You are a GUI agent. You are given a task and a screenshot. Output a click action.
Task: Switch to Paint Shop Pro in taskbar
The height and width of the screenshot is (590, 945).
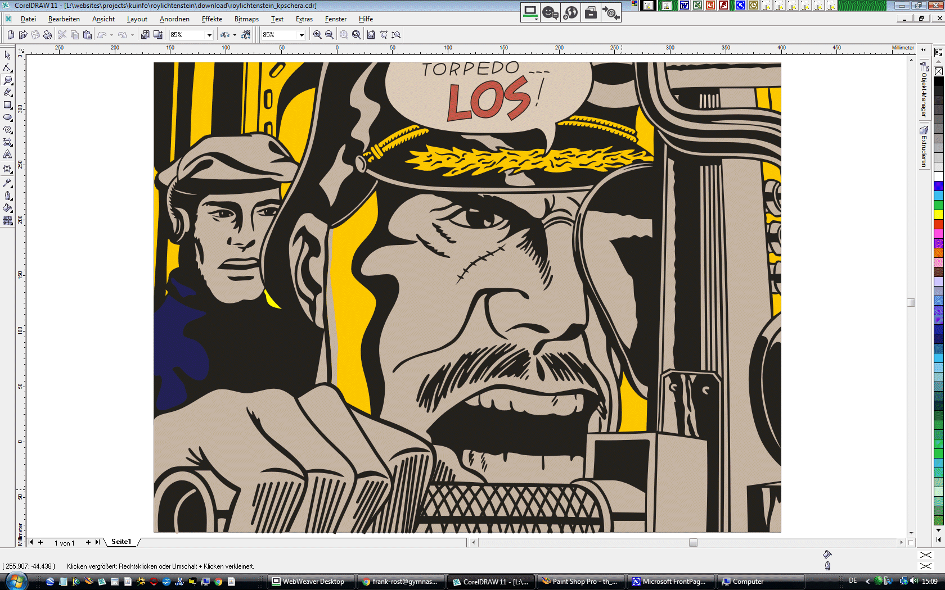580,582
